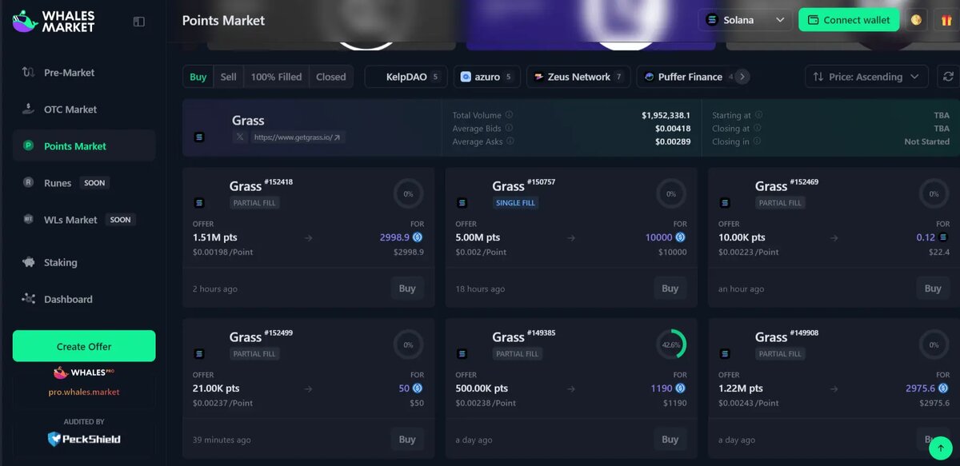Open OTC Market in the sidebar
Screen dimensions: 960x466
[84, 110]
